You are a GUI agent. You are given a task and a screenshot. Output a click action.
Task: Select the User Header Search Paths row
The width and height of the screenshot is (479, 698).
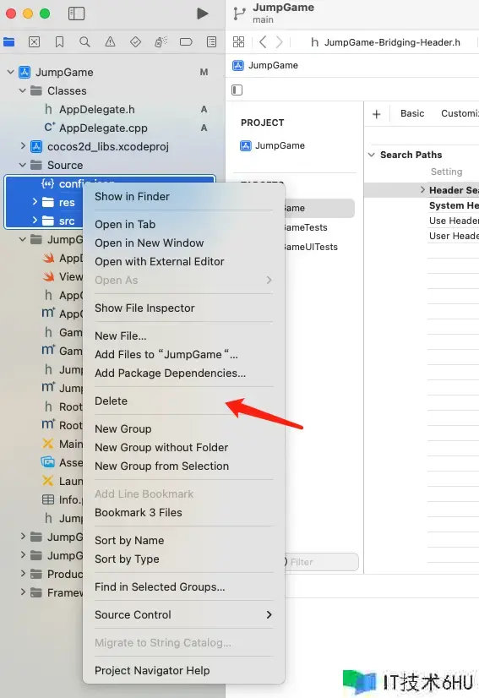coord(453,236)
